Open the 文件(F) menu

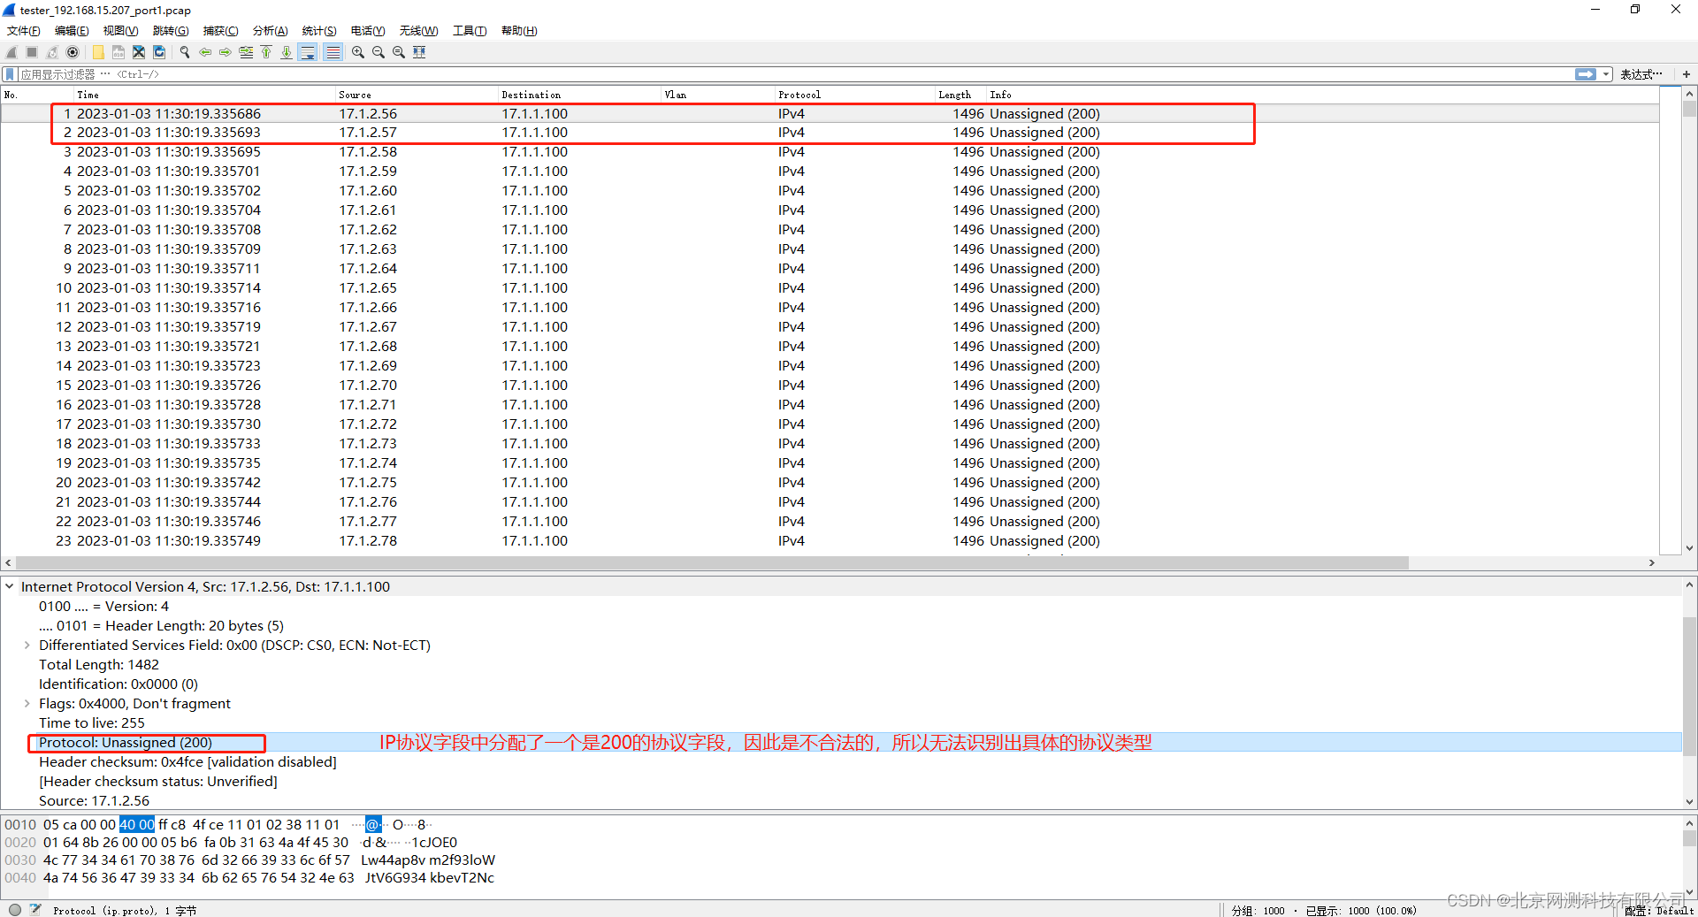point(24,31)
